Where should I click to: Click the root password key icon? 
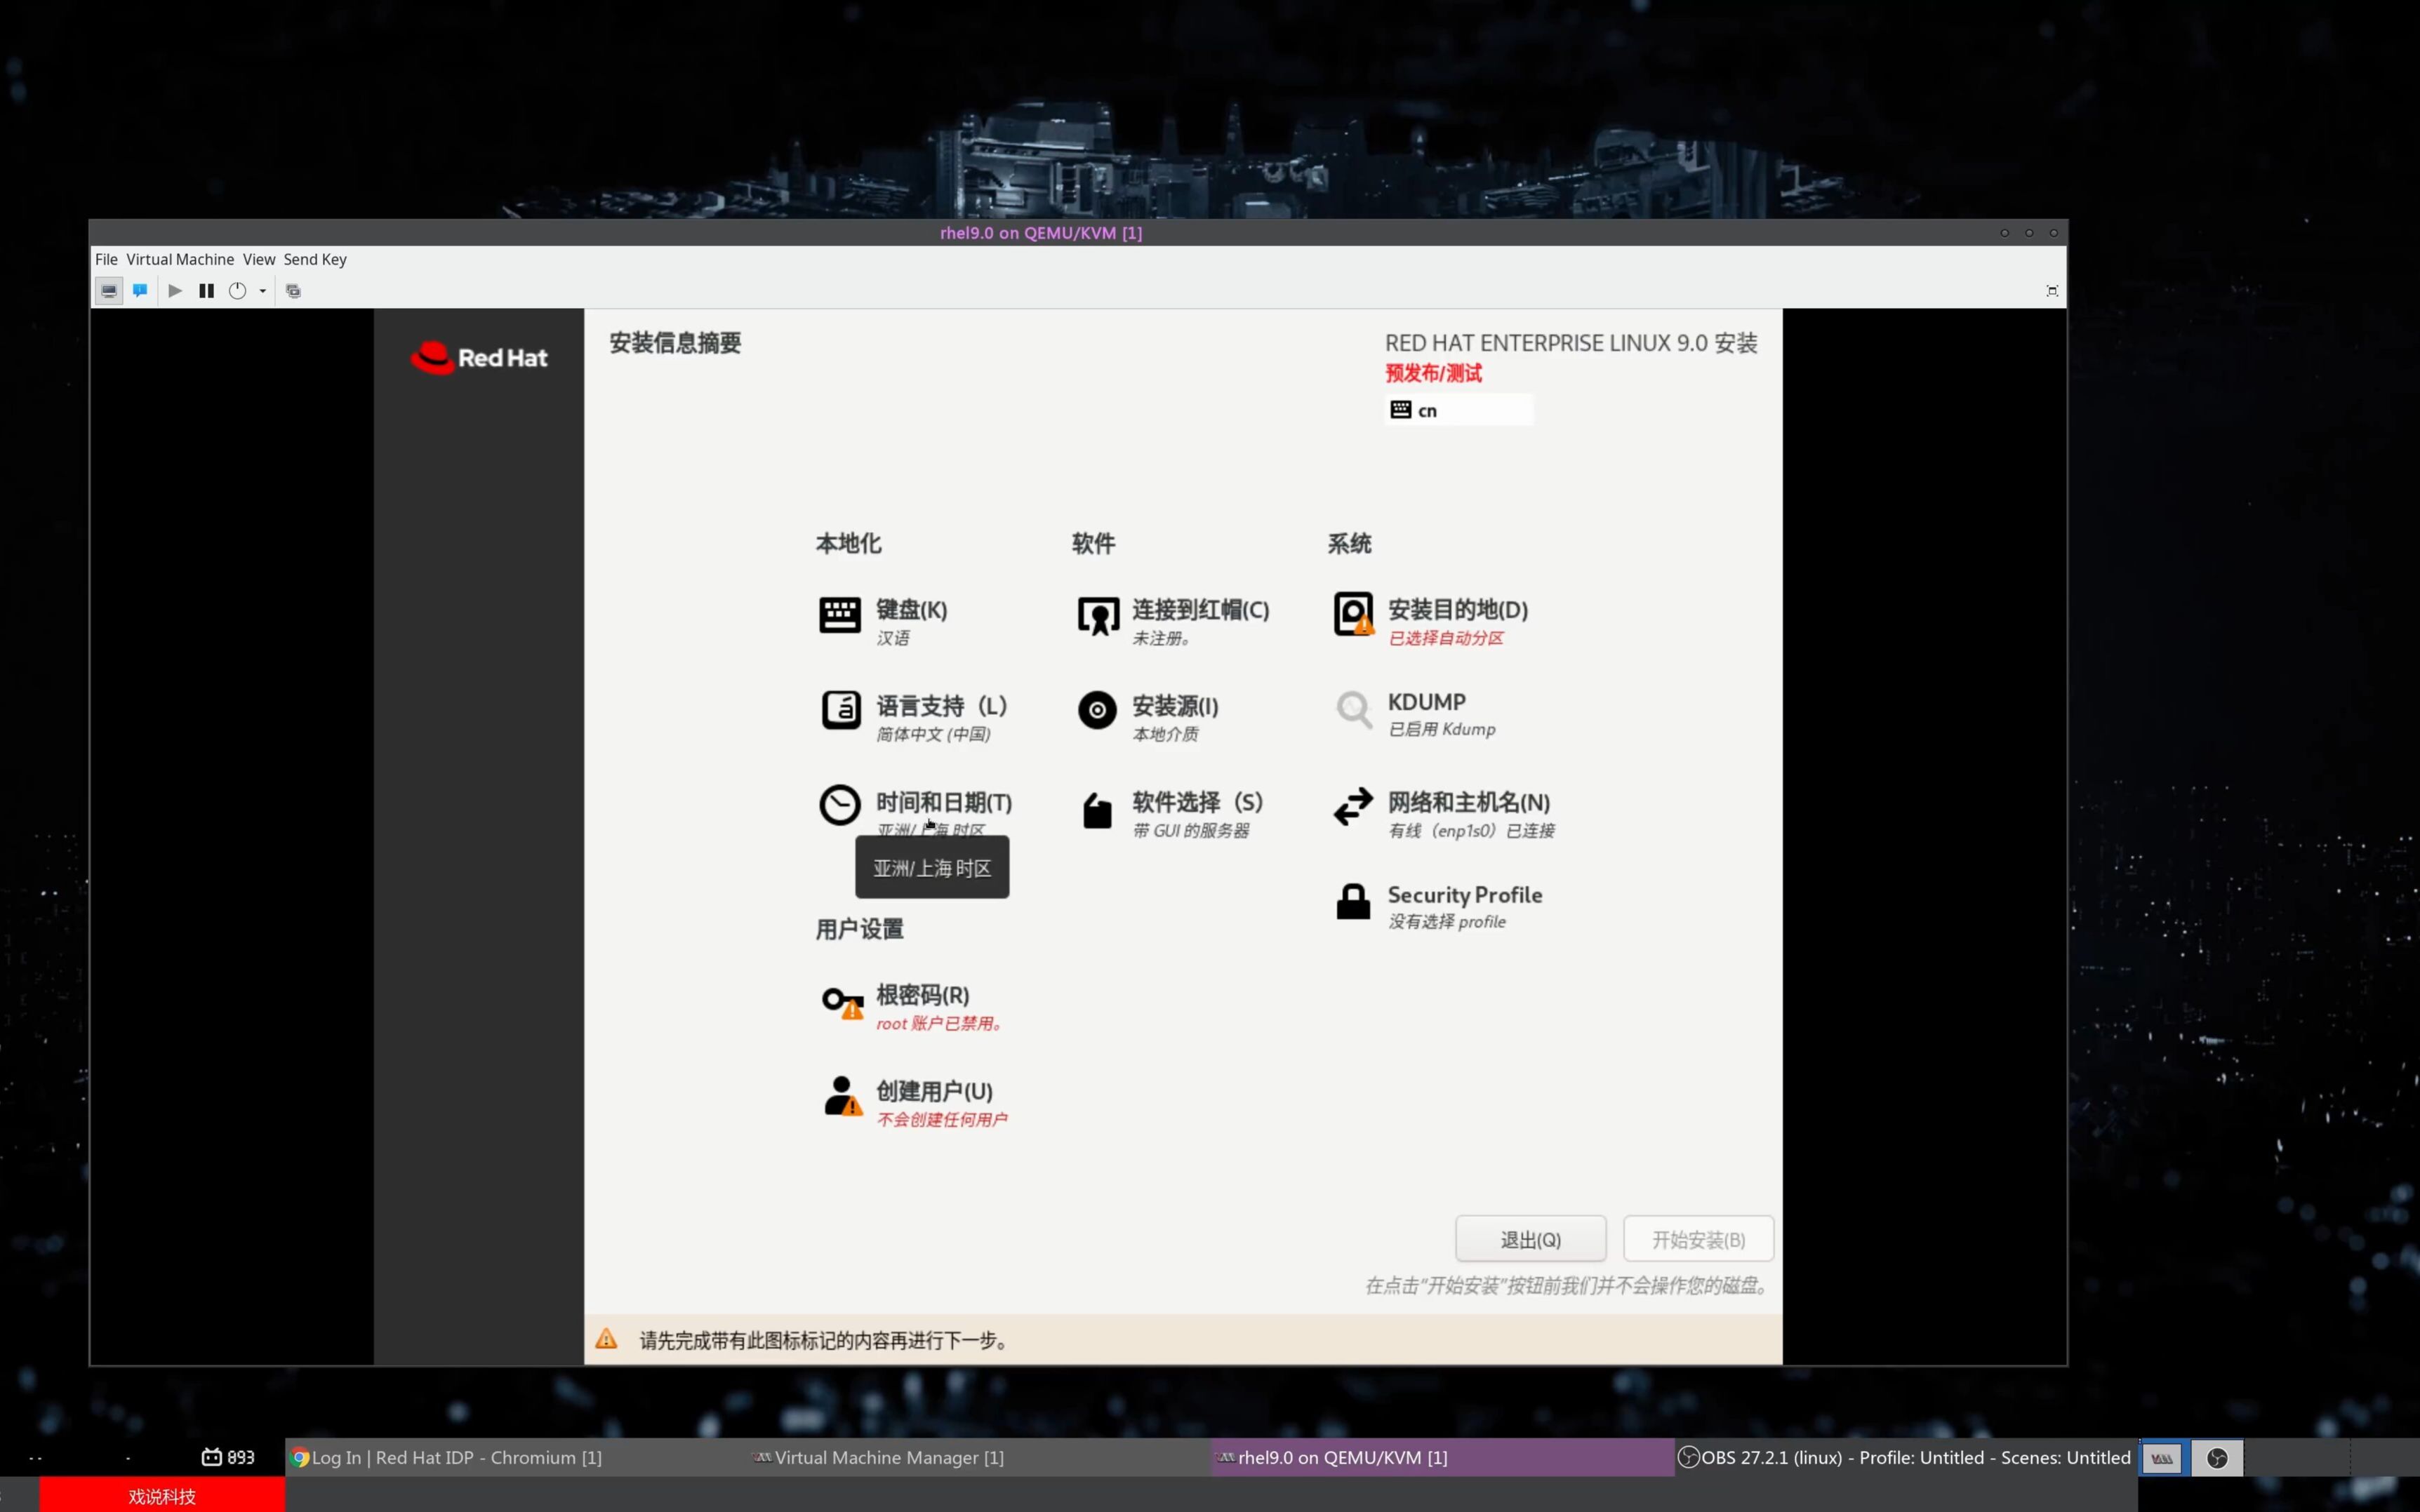coord(842,1002)
